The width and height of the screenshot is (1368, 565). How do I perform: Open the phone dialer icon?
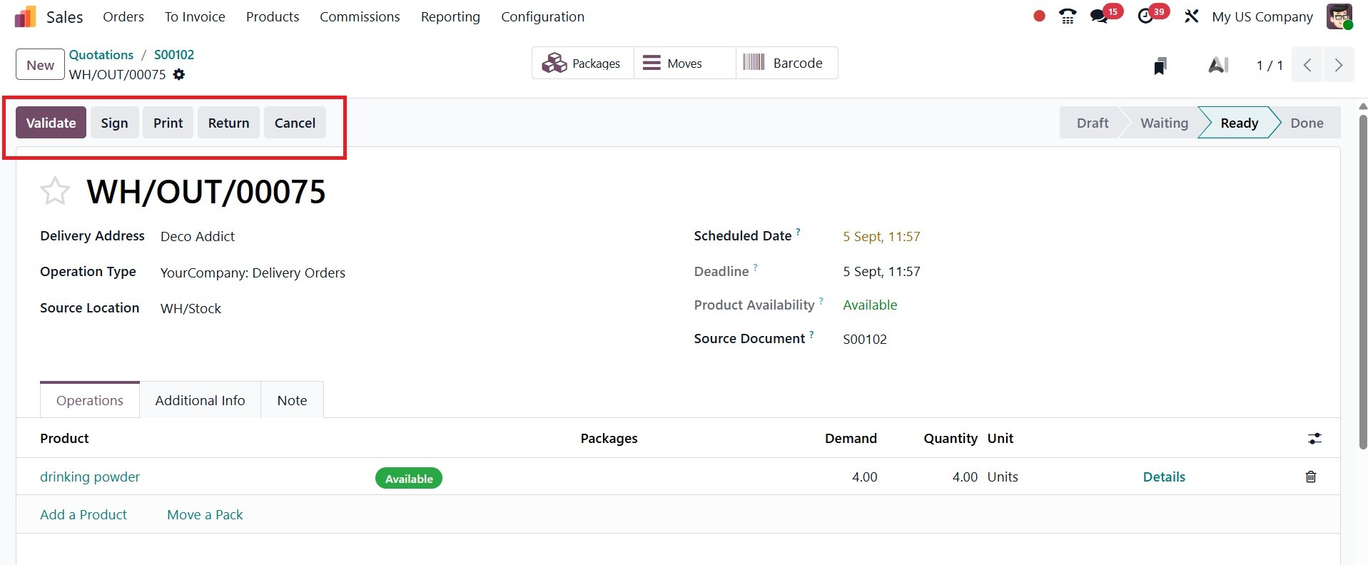(1068, 16)
